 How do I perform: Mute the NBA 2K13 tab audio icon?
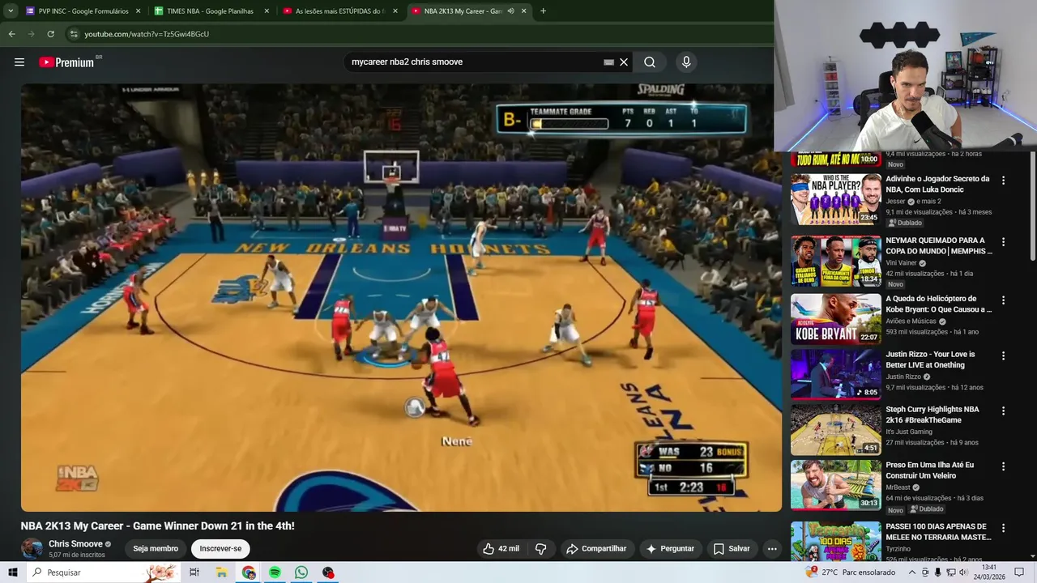click(510, 11)
